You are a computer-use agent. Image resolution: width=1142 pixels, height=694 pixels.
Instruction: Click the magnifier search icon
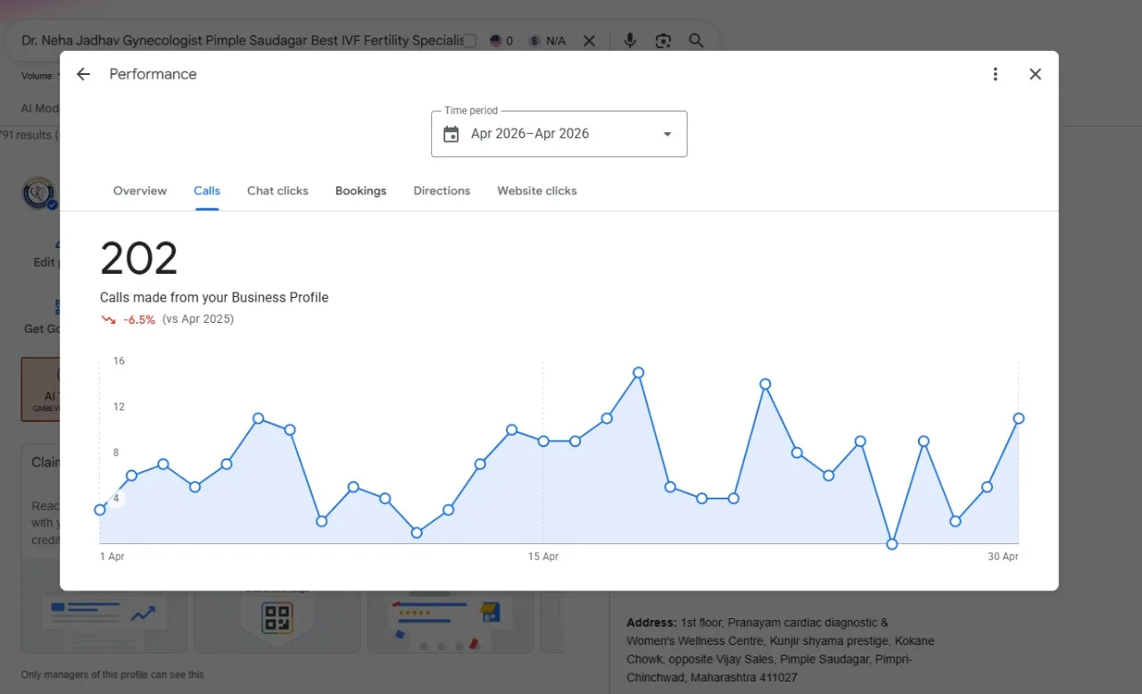(696, 41)
